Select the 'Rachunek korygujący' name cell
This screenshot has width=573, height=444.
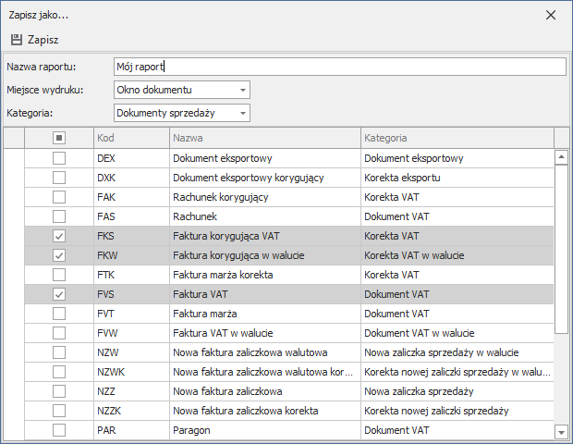[x=265, y=197]
